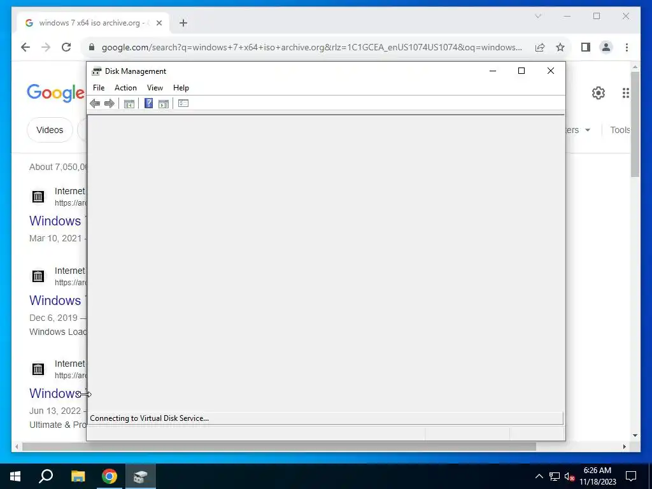Viewport: 652px width, 489px height.
Task: Click the Disk Management title bar icon
Action: click(x=97, y=71)
